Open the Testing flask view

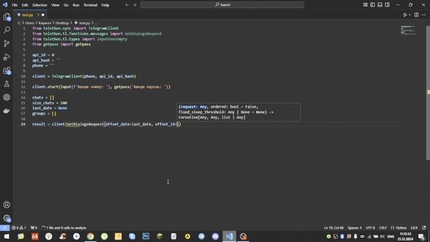(7, 84)
